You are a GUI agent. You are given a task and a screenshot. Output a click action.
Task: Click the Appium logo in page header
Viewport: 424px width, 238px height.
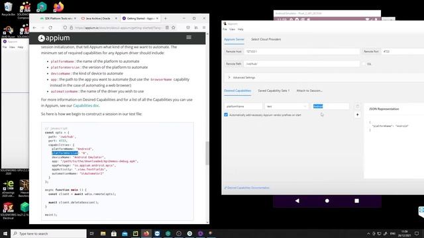pyautogui.click(x=54, y=38)
